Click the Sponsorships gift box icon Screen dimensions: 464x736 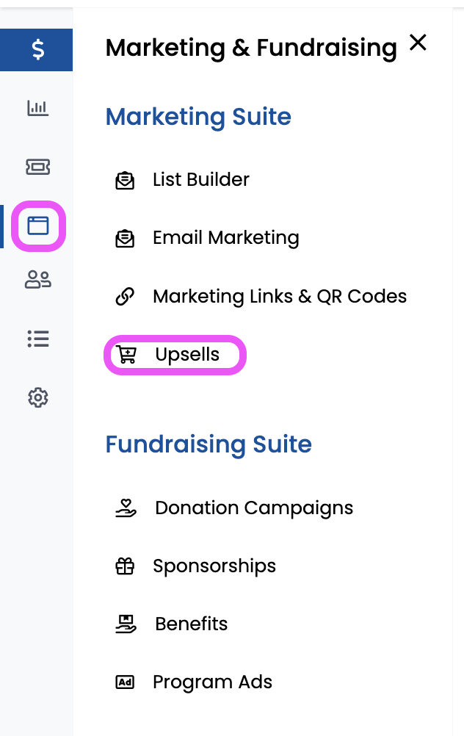coord(126,566)
